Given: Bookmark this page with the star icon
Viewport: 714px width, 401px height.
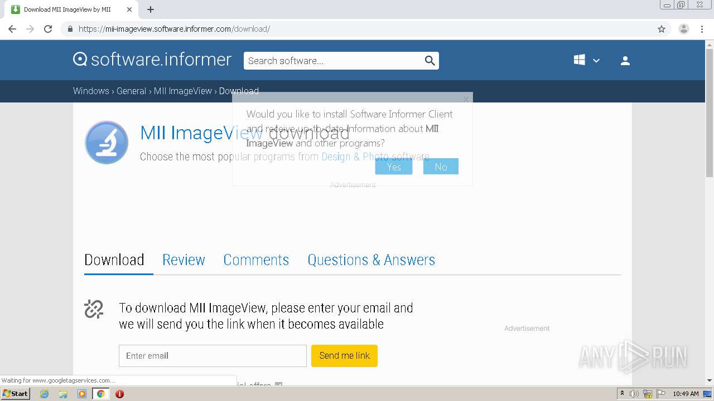Looking at the screenshot, I should click(662, 29).
